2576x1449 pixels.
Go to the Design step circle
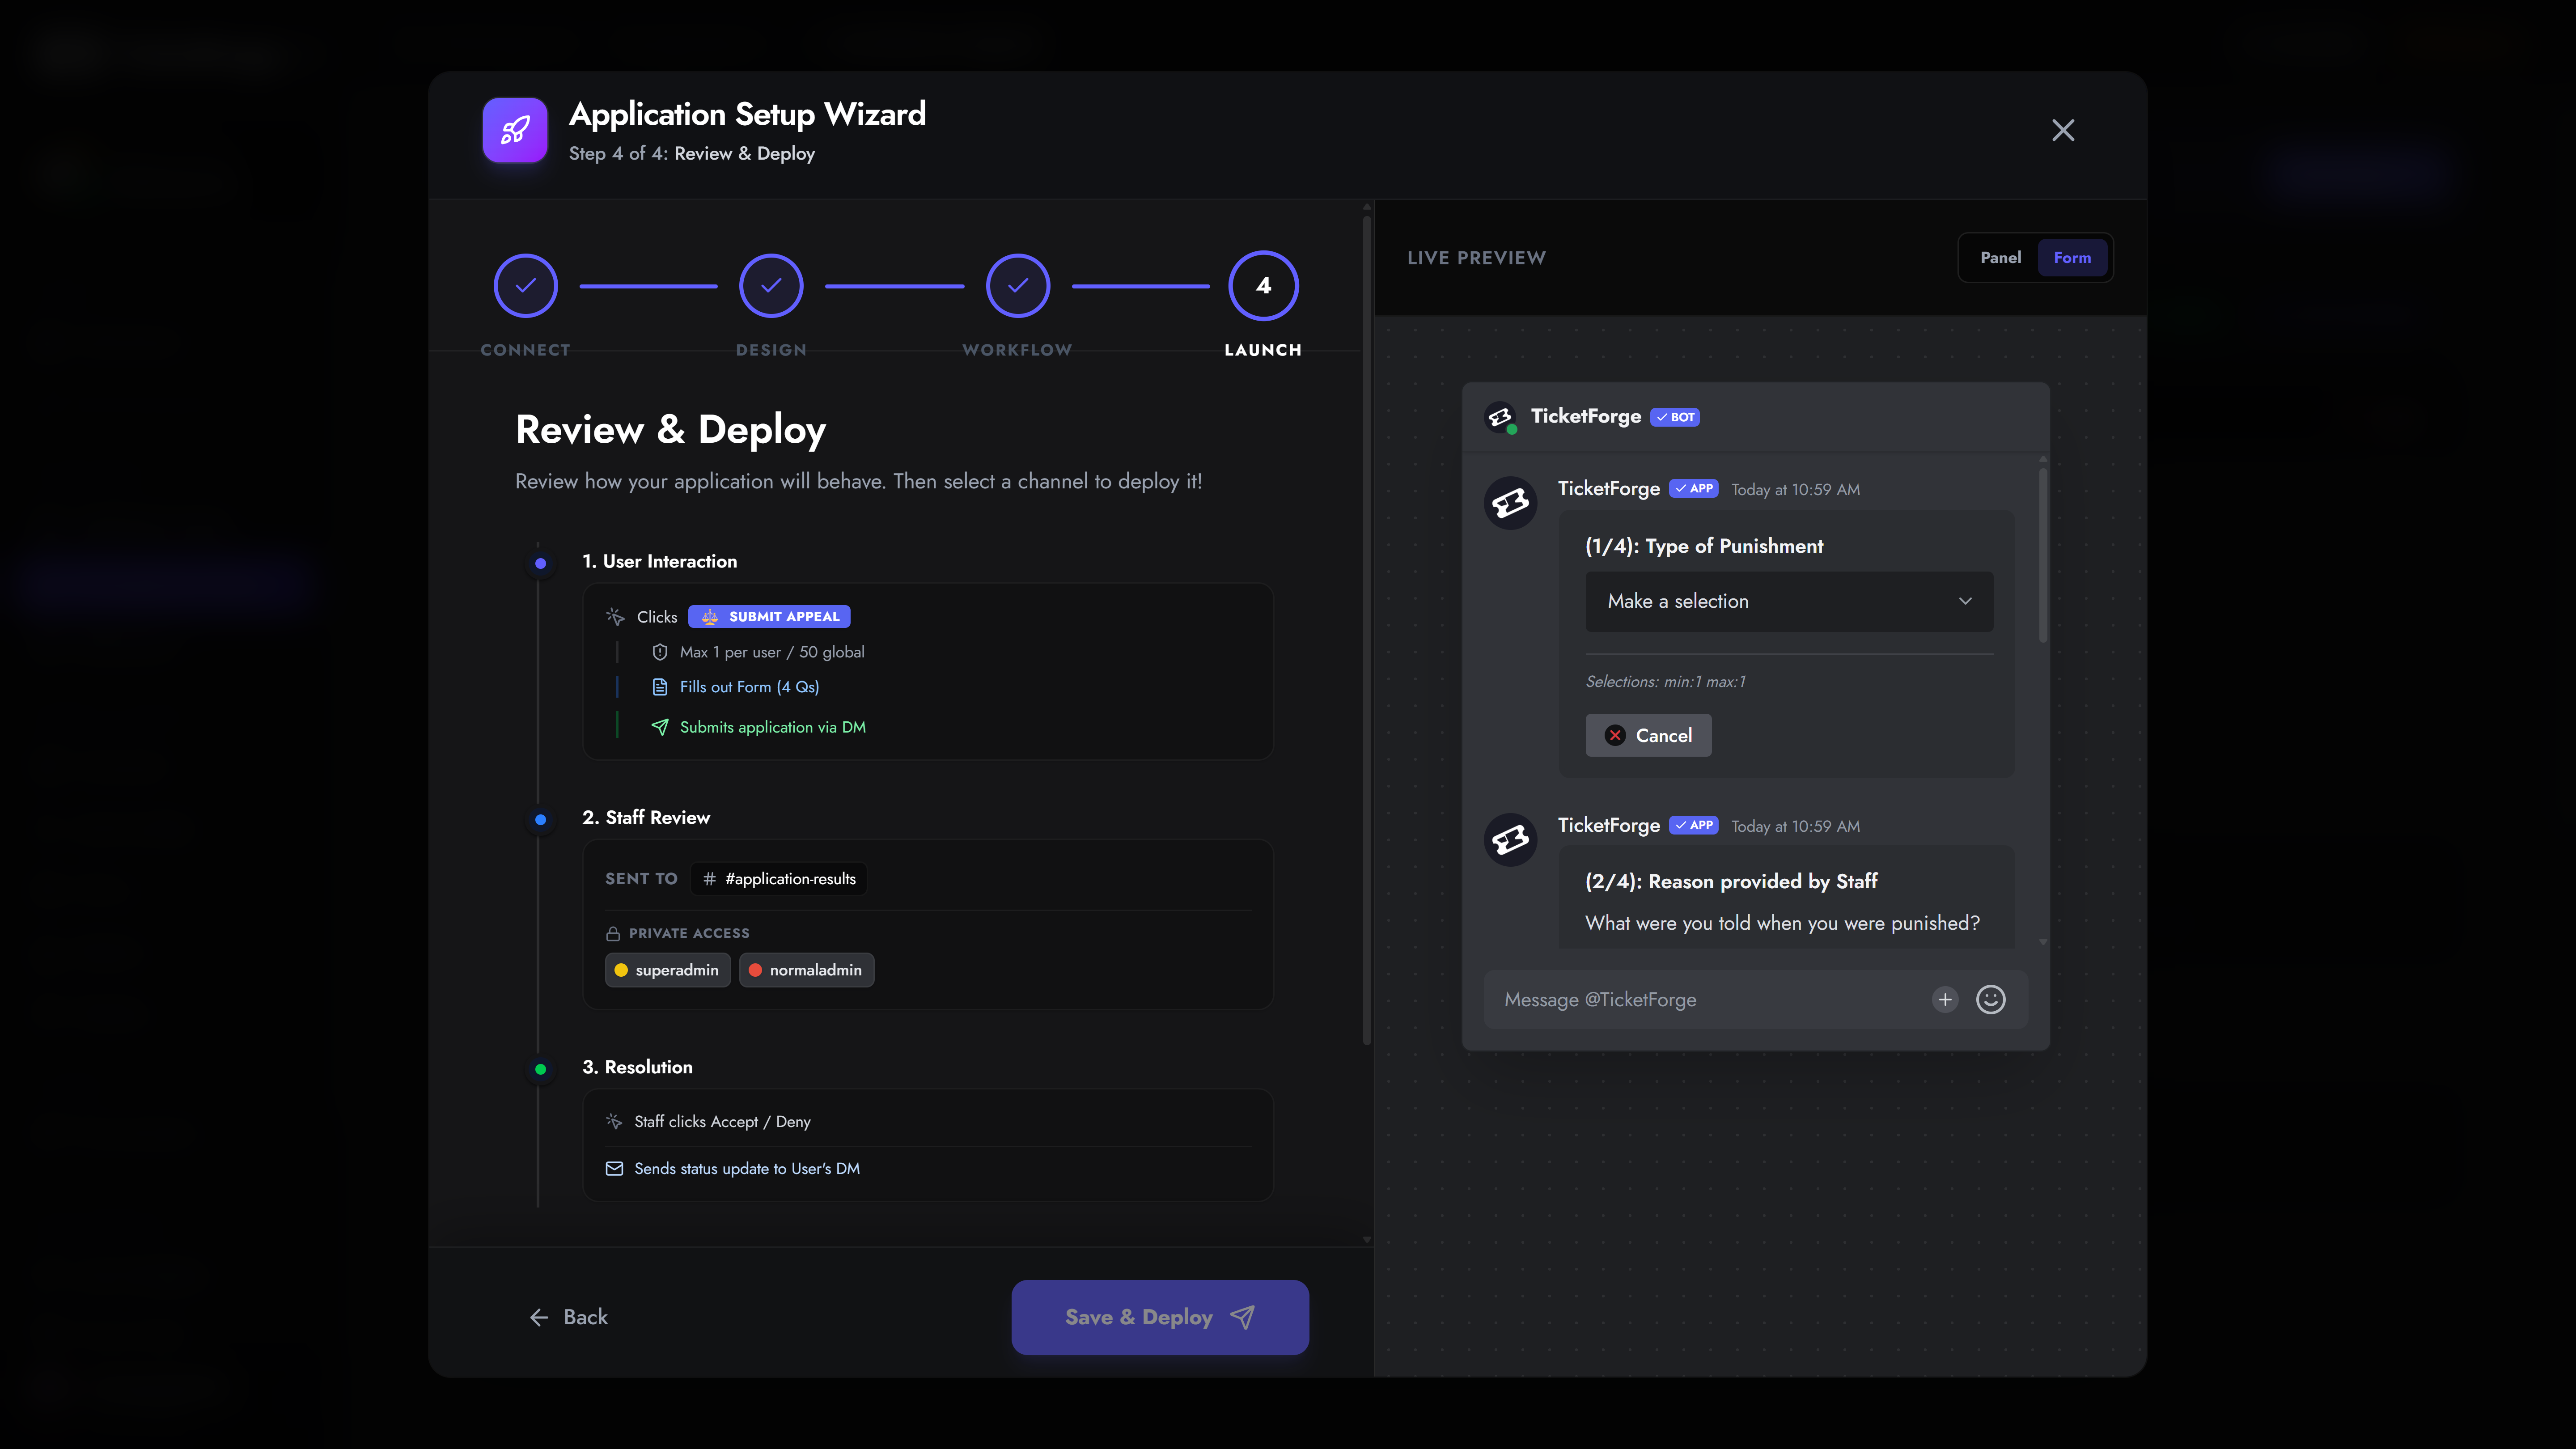(771, 286)
